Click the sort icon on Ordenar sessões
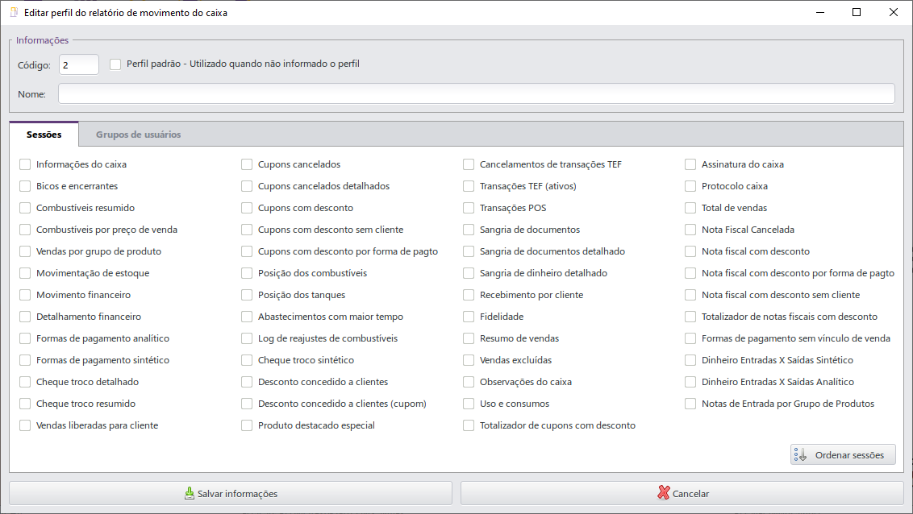 click(x=800, y=455)
